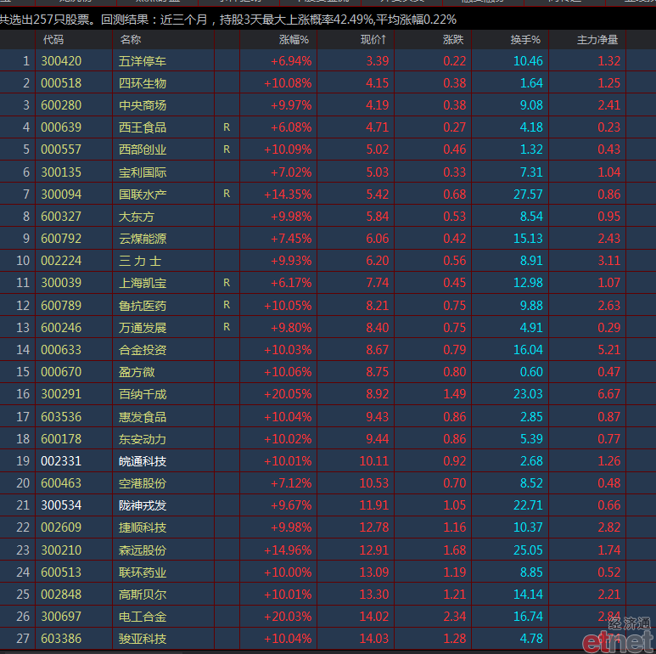Sort by 代码 column header
This screenshot has width=656, height=654.
tap(53, 40)
